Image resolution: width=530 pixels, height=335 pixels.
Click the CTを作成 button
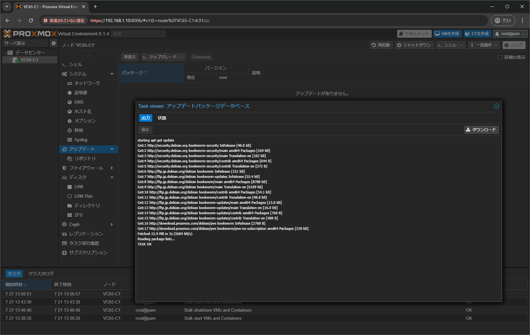(477, 34)
